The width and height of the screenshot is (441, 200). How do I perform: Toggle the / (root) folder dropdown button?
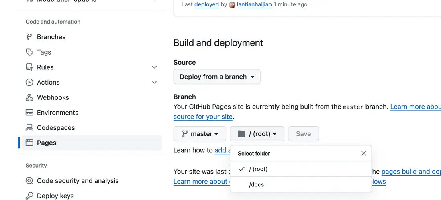[257, 134]
